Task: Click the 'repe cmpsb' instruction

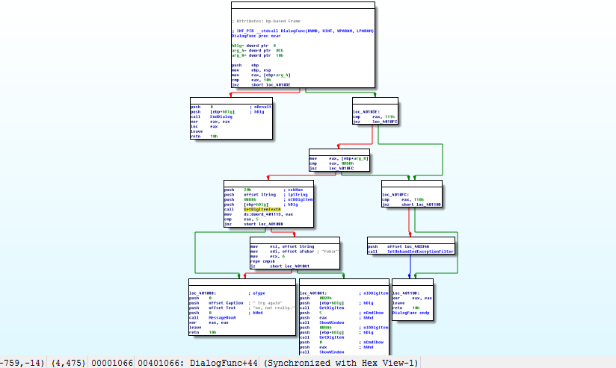Action: (x=263, y=261)
